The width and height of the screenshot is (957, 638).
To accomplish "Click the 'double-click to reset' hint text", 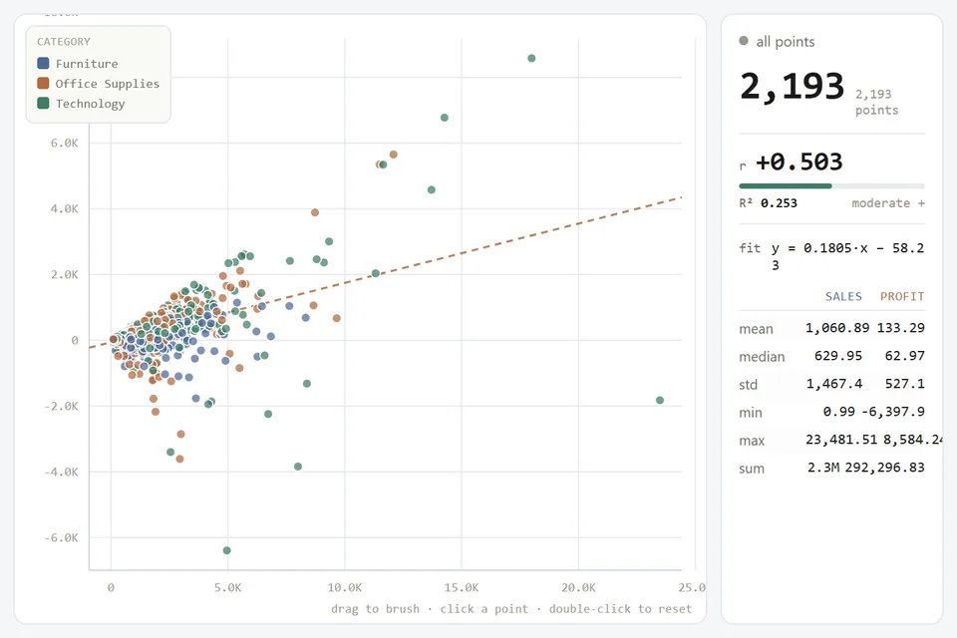I will tap(621, 609).
